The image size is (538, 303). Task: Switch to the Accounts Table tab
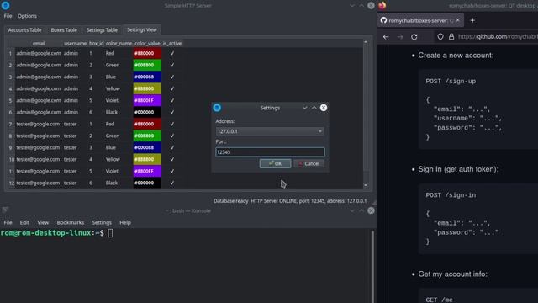(24, 30)
